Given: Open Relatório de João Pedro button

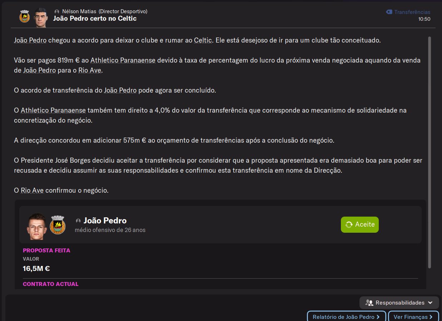Looking at the screenshot, I should pyautogui.click(x=346, y=317).
